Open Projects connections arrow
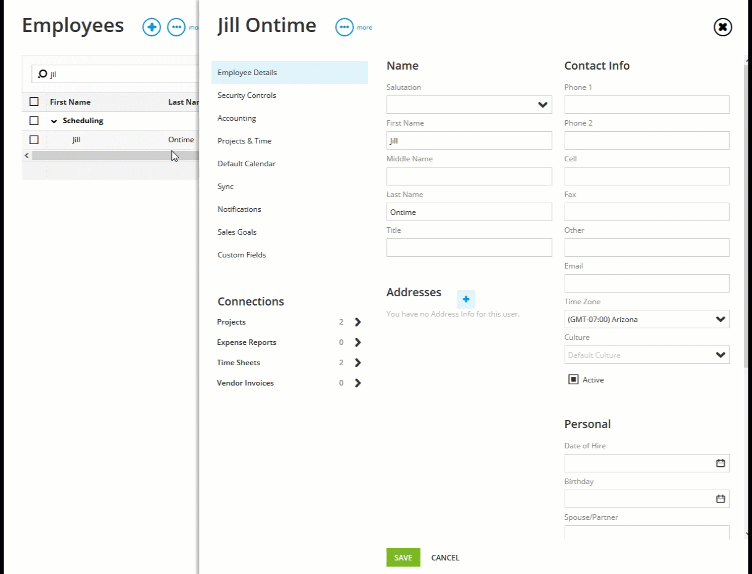This screenshot has width=752, height=574. click(x=358, y=322)
